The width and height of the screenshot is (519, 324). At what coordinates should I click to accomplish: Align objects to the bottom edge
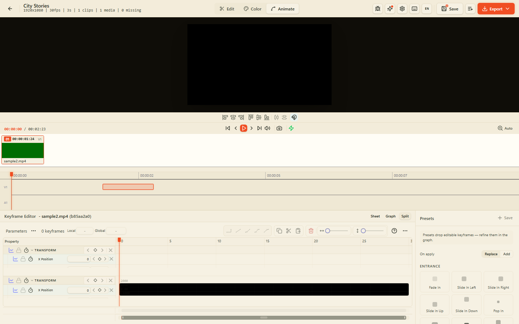coord(267,117)
